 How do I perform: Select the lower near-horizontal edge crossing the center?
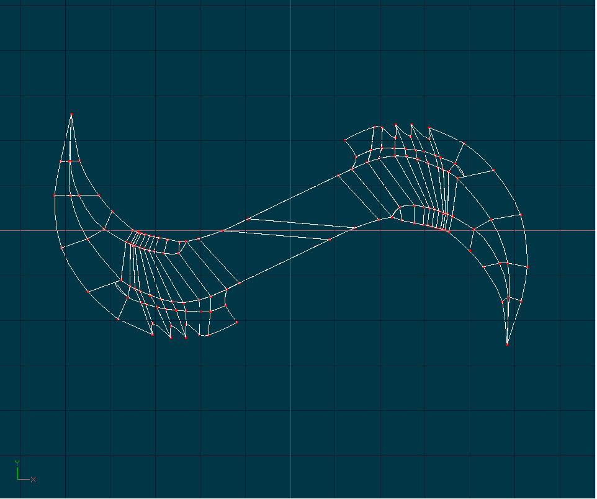(x=276, y=235)
